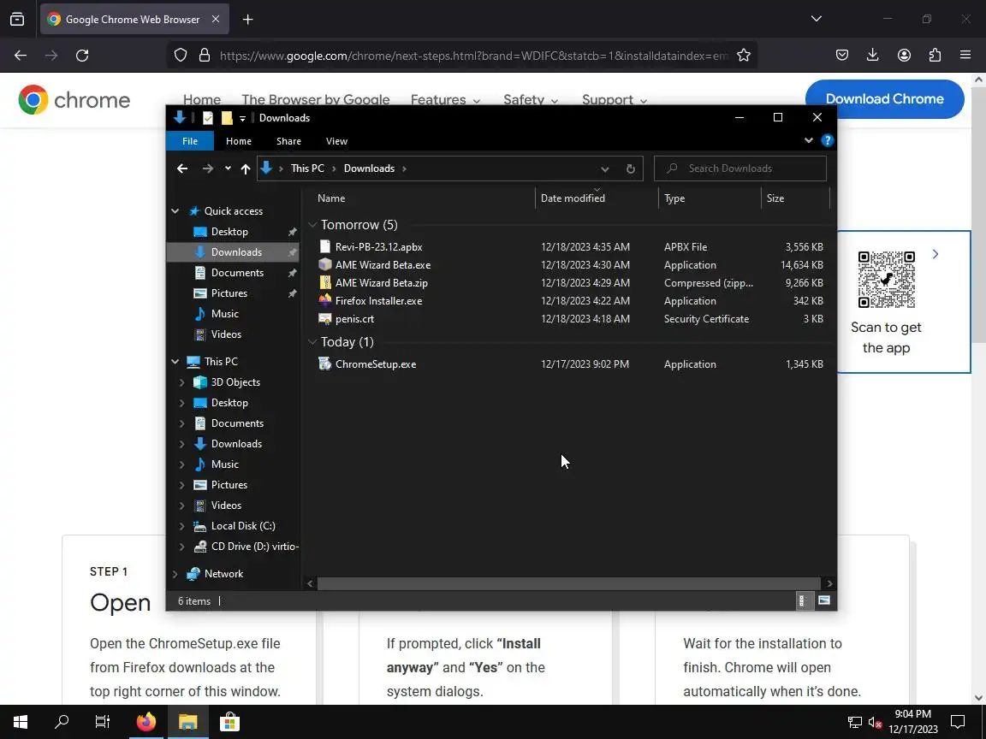Collapse the Tomorrow (5) group
Image resolution: width=986 pixels, height=739 pixels.
click(x=312, y=225)
